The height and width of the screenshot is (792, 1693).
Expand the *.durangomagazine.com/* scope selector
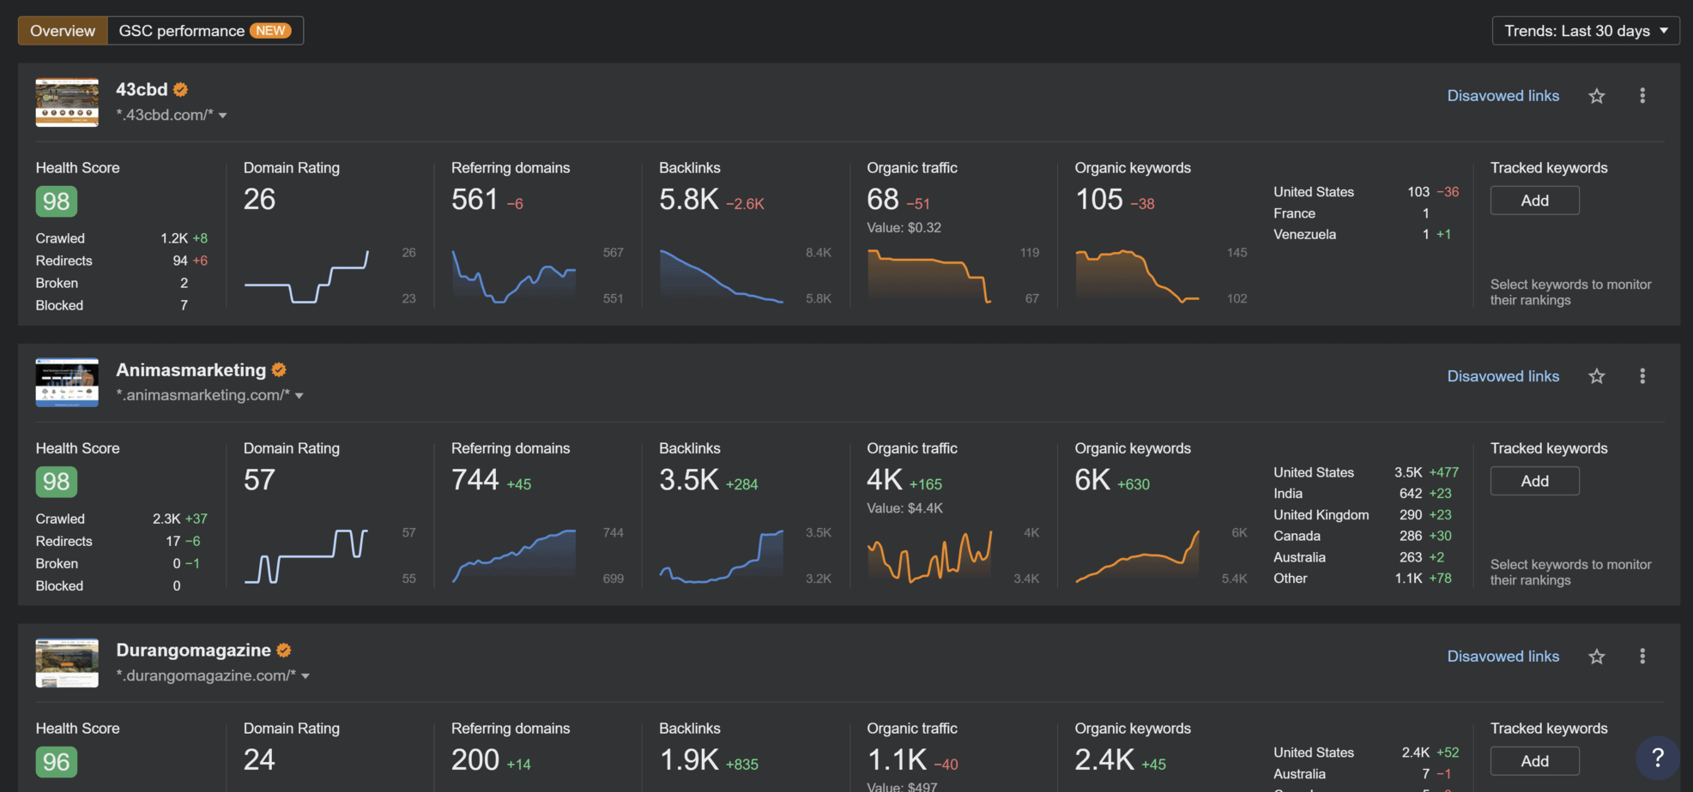pos(305,675)
